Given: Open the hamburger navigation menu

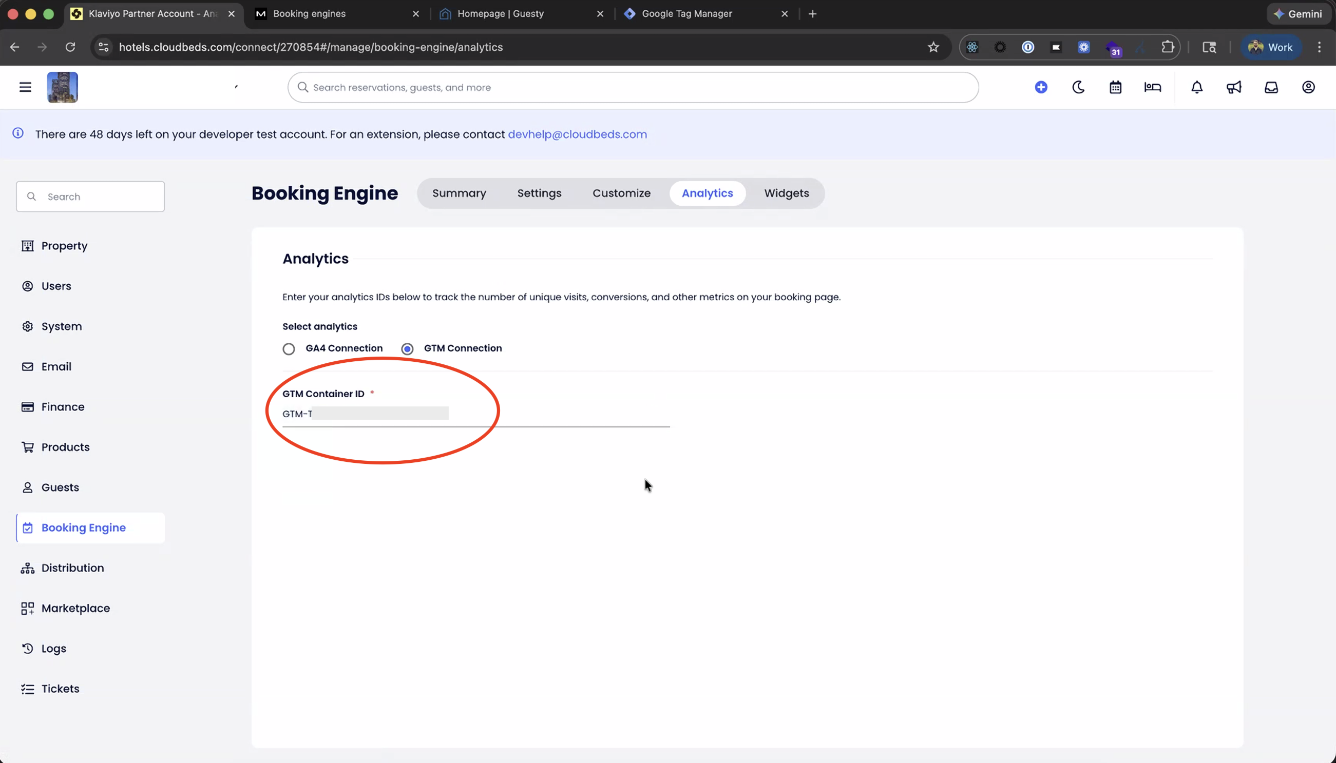Looking at the screenshot, I should point(25,87).
